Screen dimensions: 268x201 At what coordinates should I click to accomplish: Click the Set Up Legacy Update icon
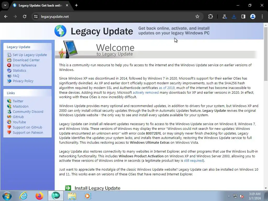(9, 55)
